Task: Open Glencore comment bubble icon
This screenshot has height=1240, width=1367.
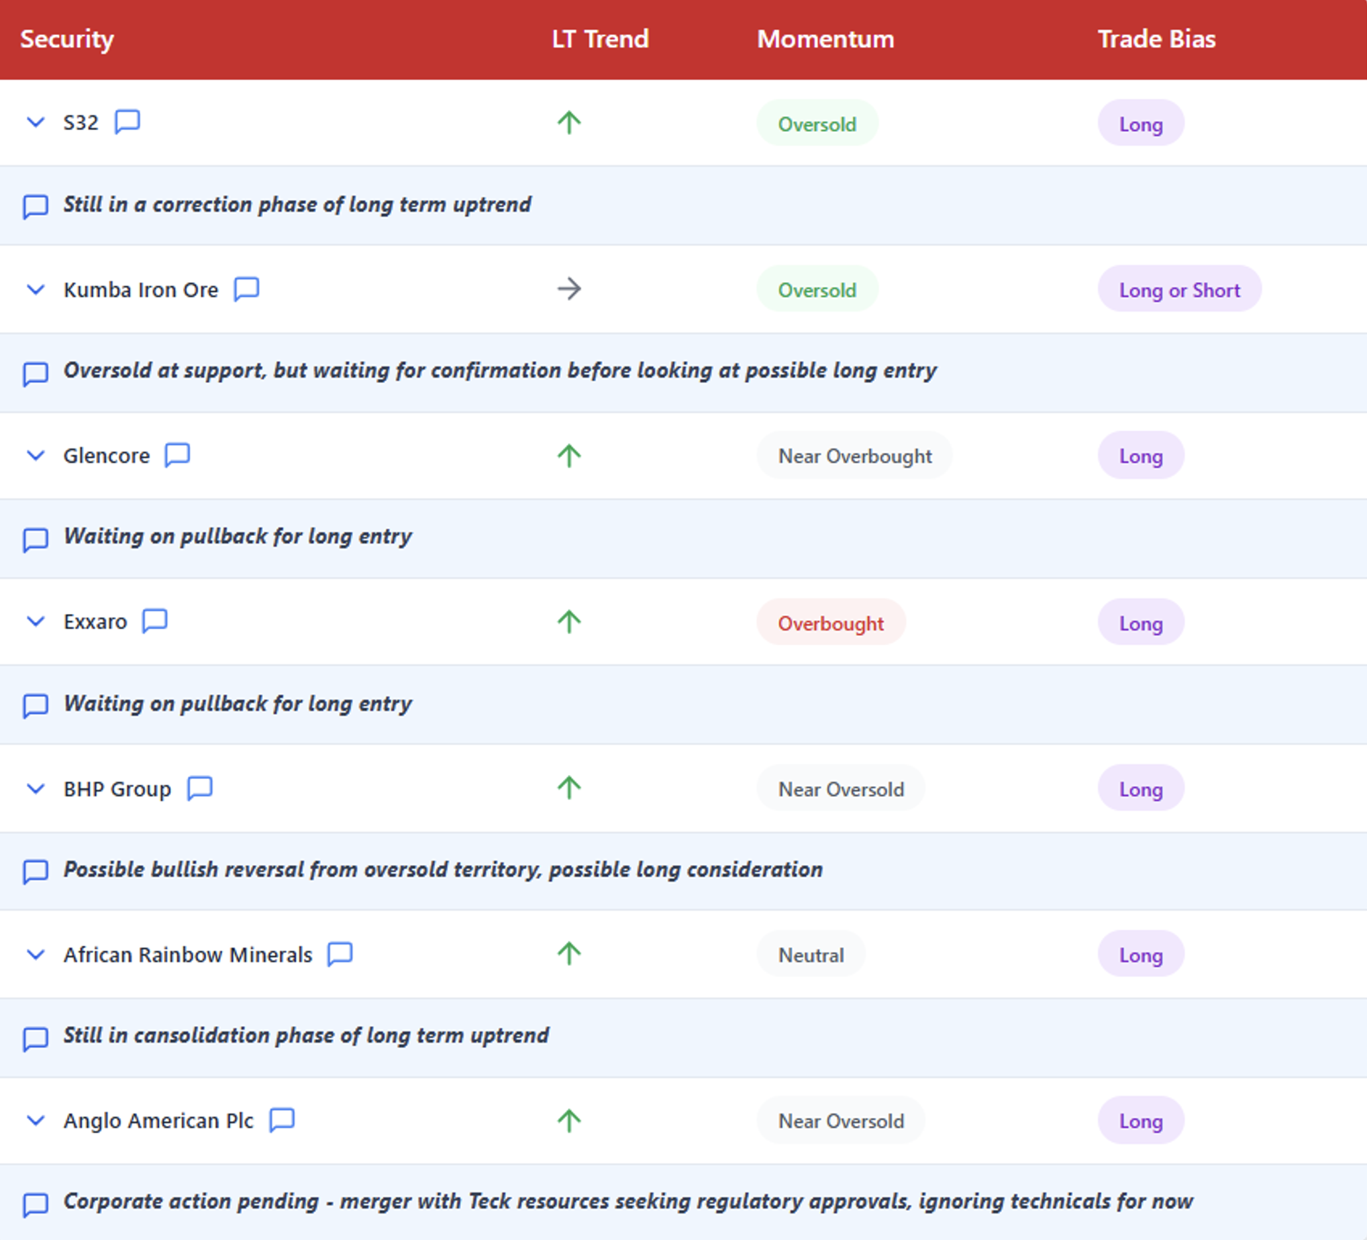Action: click(177, 455)
